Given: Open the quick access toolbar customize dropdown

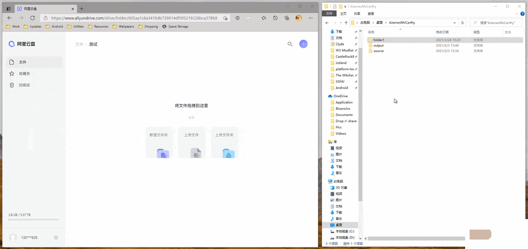Looking at the screenshot, I should [x=345, y=6].
